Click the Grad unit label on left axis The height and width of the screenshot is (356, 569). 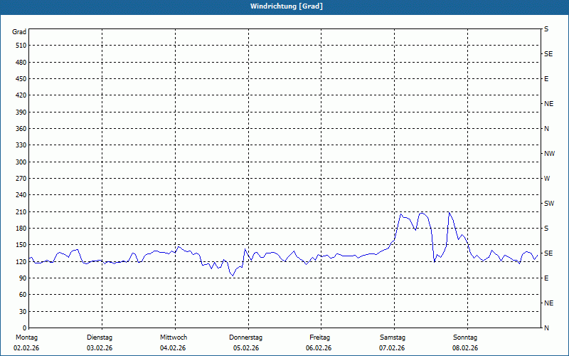(19, 32)
